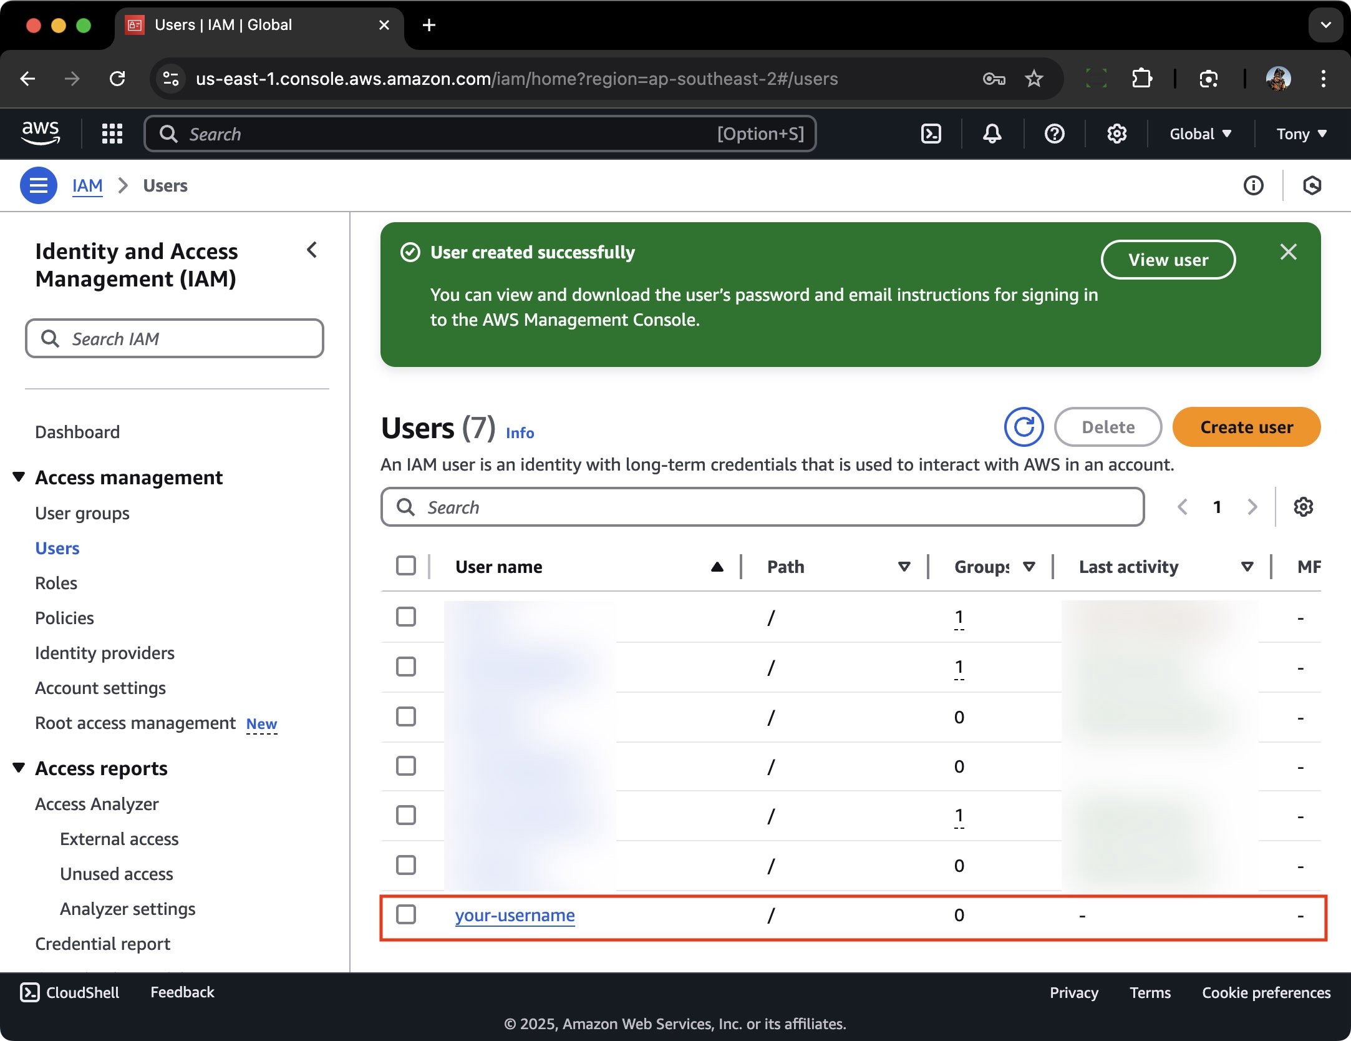Open table preferences gear next to pagination
1351x1041 pixels.
[x=1303, y=507]
